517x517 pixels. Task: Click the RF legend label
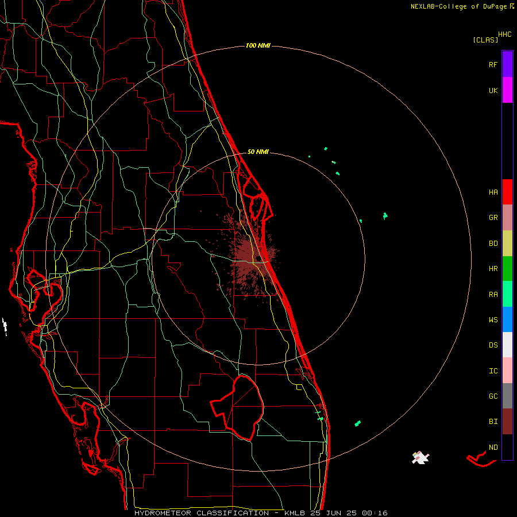[x=493, y=65]
